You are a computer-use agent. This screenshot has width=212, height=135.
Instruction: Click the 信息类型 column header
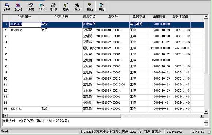89,17
